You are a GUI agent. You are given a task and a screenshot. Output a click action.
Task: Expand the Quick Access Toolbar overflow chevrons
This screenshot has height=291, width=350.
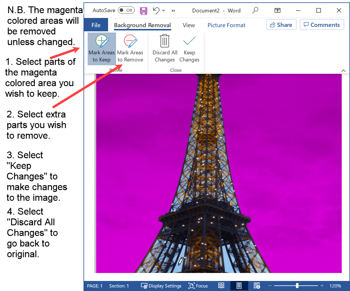pyautogui.click(x=173, y=11)
